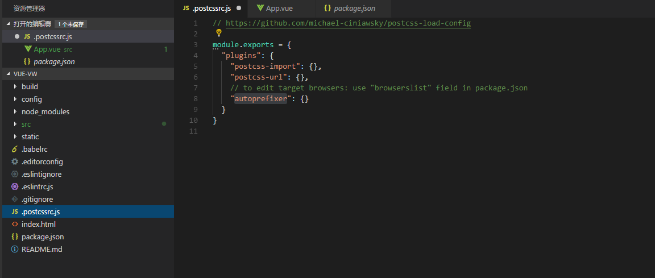This screenshot has width=655, height=278.
Task: Select .postcssrc.js in open editors list
Action: (x=88, y=36)
